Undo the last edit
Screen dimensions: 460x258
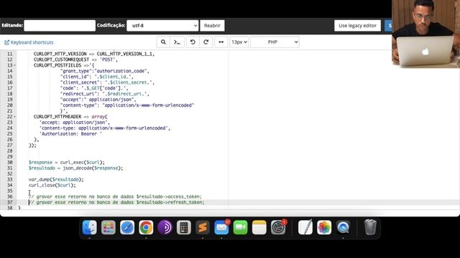[193, 42]
